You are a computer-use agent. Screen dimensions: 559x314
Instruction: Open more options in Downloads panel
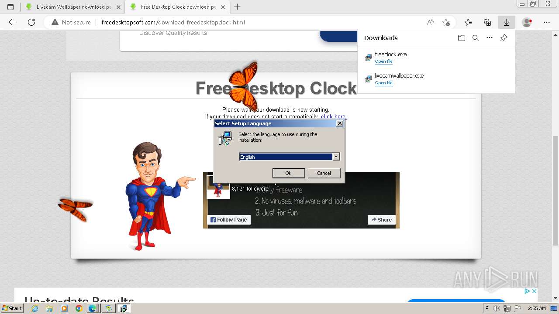[x=490, y=38]
